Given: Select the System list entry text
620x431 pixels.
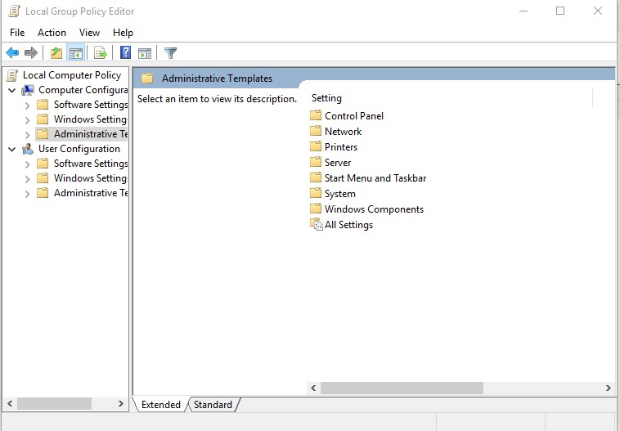Looking at the screenshot, I should click(x=340, y=194).
